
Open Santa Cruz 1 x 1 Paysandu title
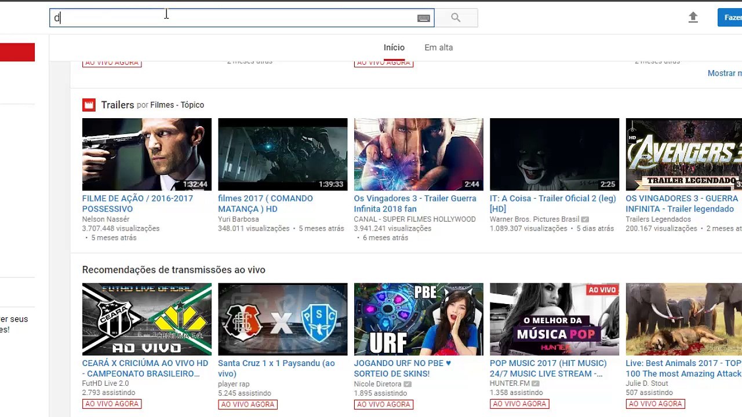pyautogui.click(x=277, y=368)
